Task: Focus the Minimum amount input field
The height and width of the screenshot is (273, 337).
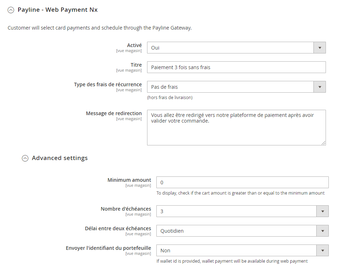Action: pos(242,182)
